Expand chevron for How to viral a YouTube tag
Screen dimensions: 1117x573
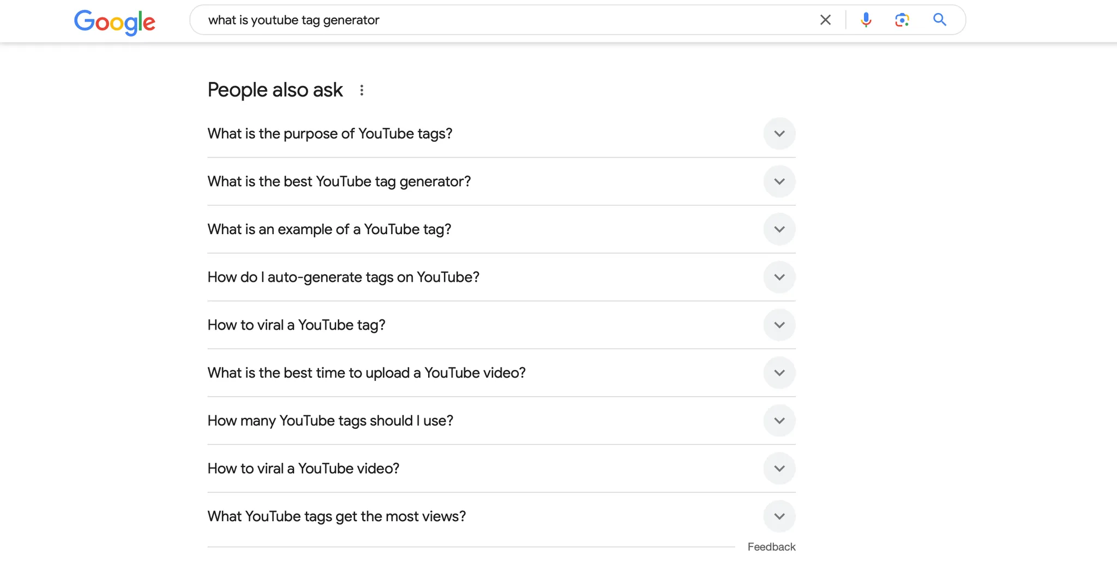(x=779, y=325)
